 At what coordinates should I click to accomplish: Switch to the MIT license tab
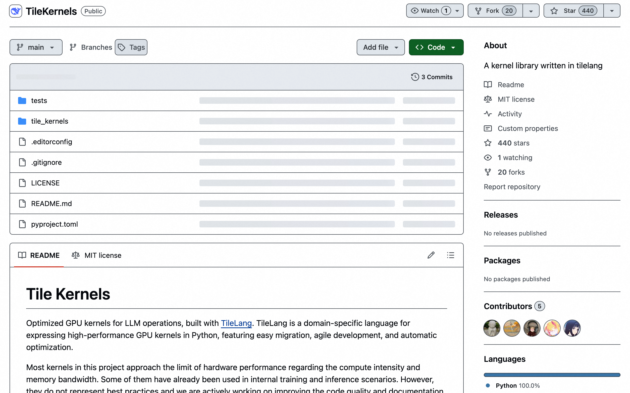(96, 255)
